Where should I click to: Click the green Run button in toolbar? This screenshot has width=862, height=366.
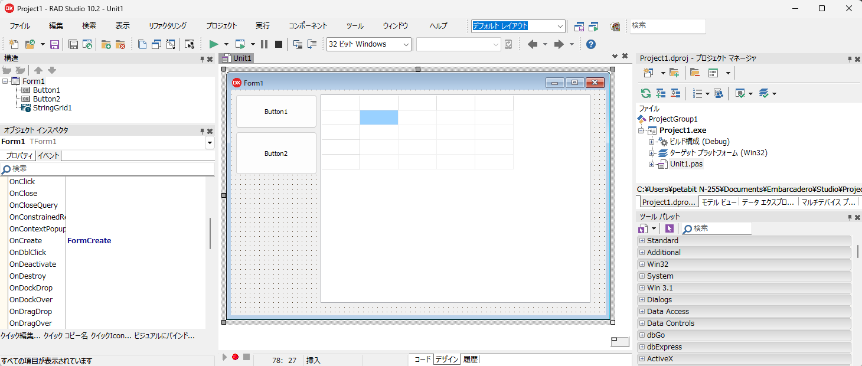pos(214,44)
